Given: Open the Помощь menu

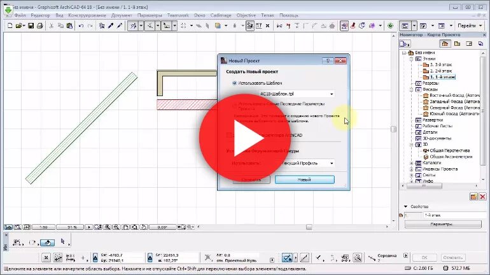Looking at the screenshot, I should point(289,15).
